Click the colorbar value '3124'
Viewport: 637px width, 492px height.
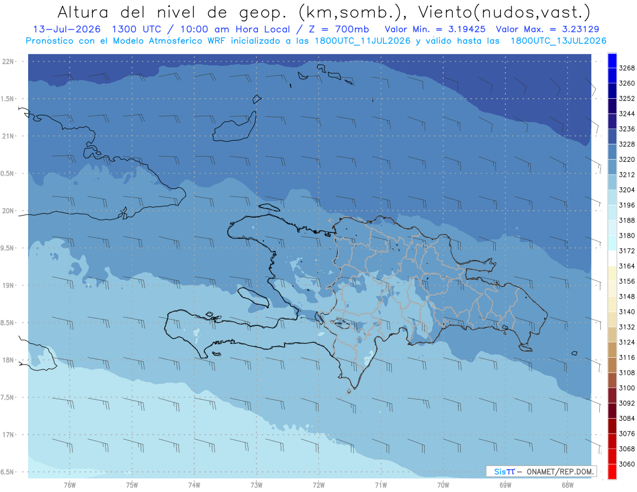(x=627, y=342)
